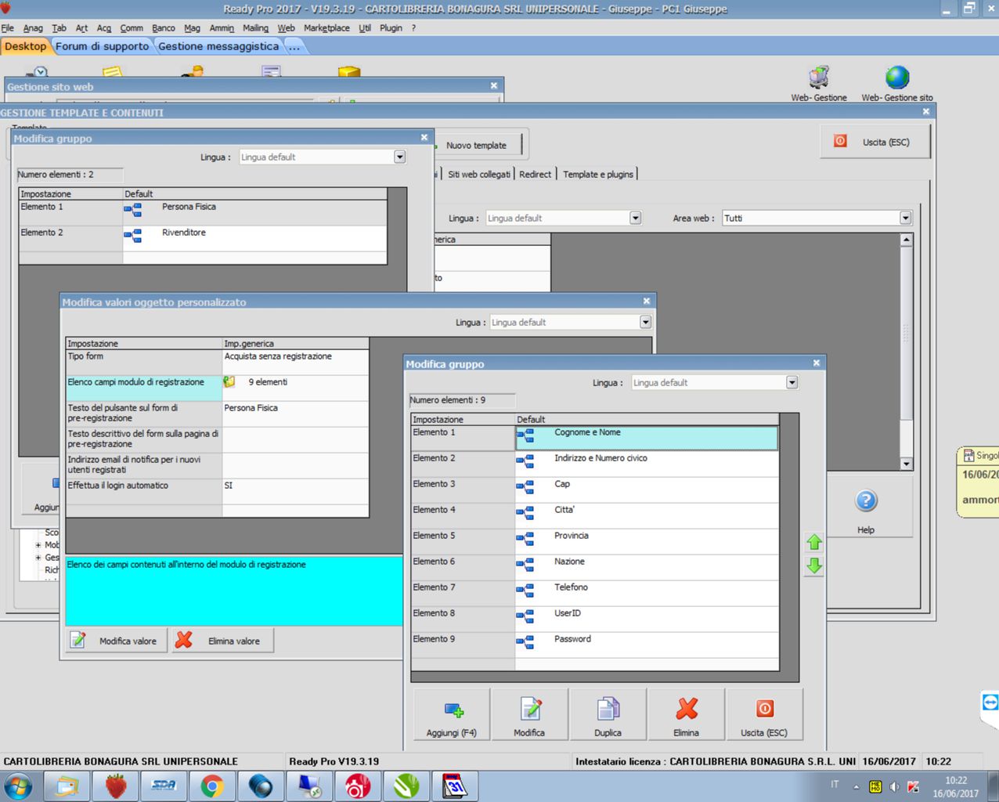This screenshot has width=999, height=802.
Task: Switch to Forum di supporto tab
Action: pyautogui.click(x=102, y=46)
